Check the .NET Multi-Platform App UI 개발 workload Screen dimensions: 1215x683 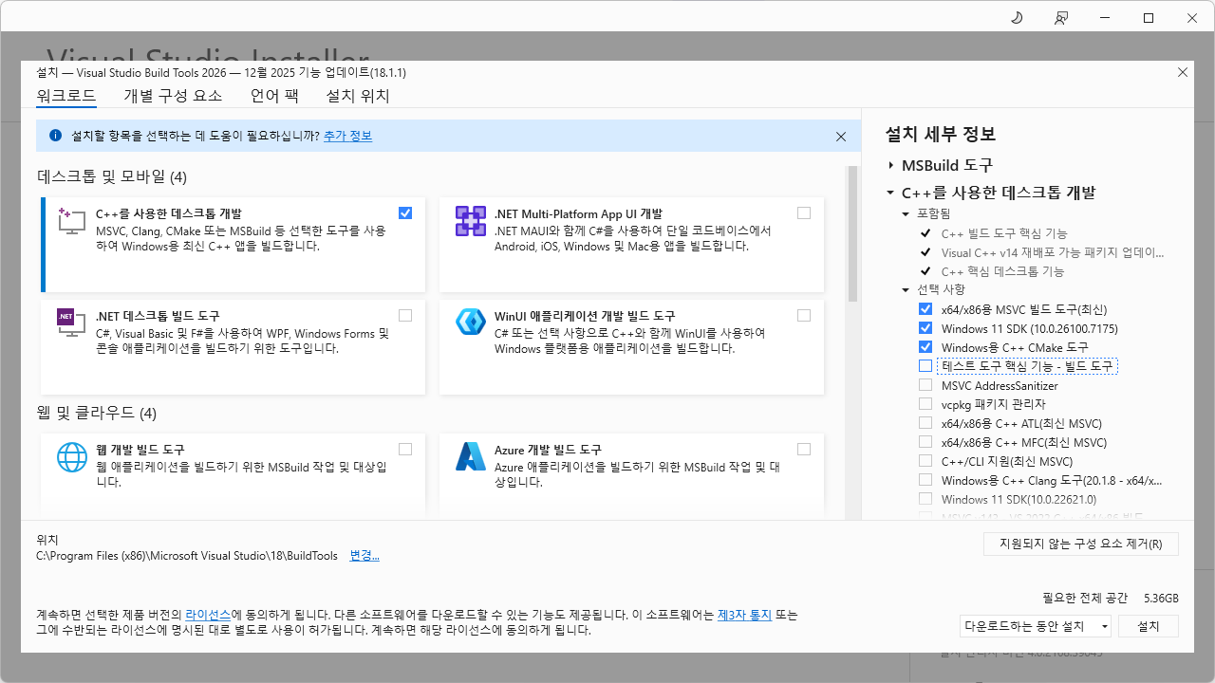(x=805, y=213)
